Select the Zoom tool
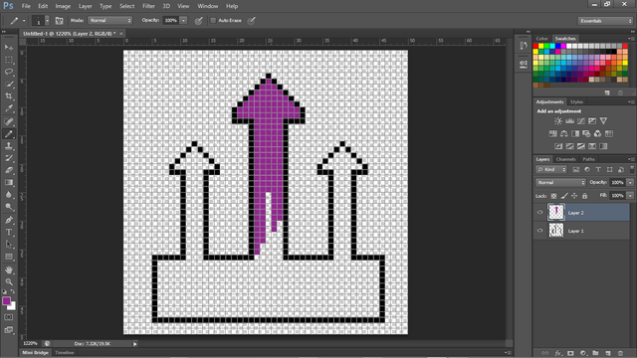The image size is (637, 358). 9,281
